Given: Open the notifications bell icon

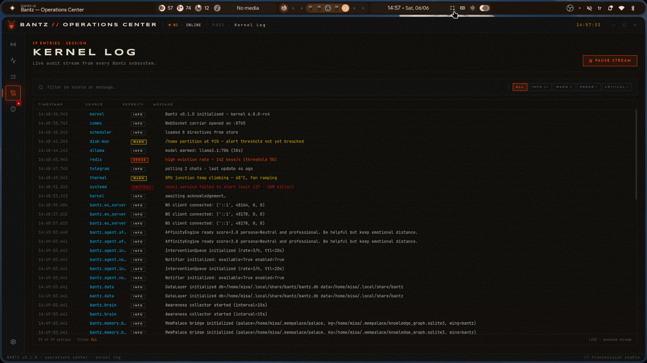Looking at the screenshot, I should point(610,8).
